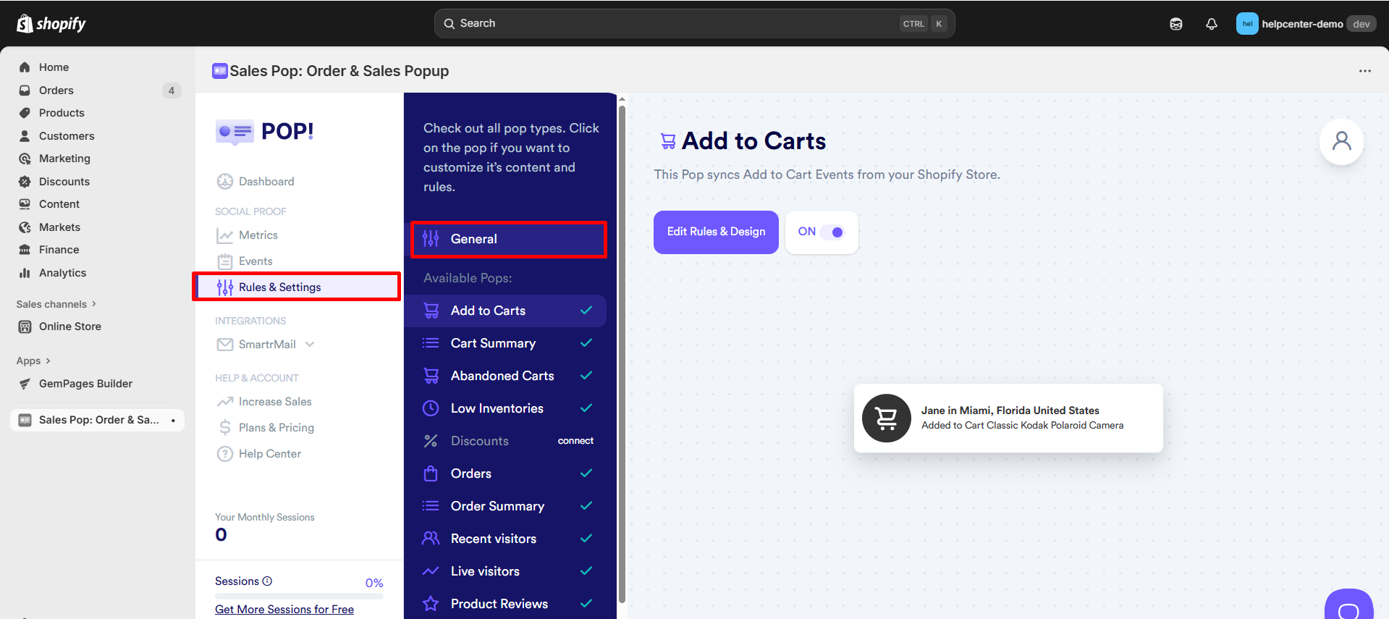This screenshot has height=619, width=1389.
Task: Toggle the Low Inventories checkmark
Action: 586,408
